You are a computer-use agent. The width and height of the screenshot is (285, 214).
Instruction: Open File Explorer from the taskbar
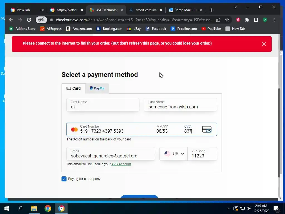[34, 208]
